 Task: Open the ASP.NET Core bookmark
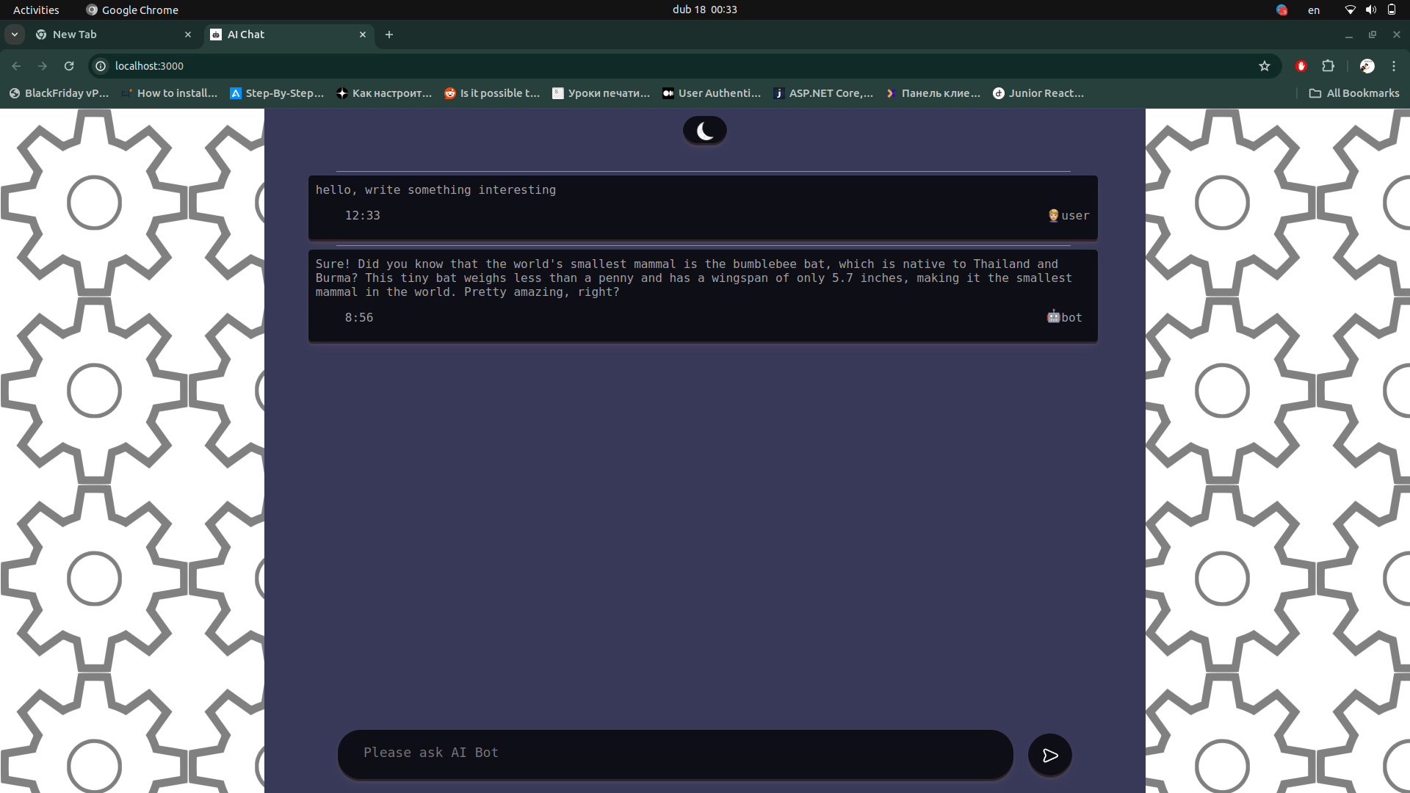822,93
